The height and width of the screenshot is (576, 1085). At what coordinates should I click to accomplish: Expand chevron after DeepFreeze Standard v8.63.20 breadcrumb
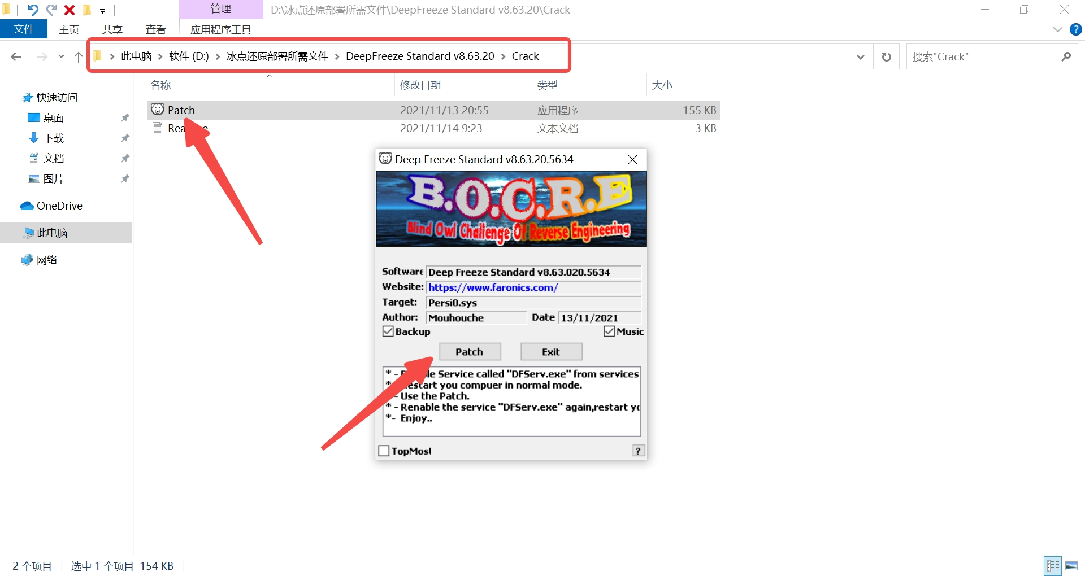[x=503, y=56]
